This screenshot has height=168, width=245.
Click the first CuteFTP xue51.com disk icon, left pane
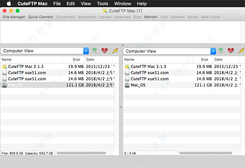[4, 73]
